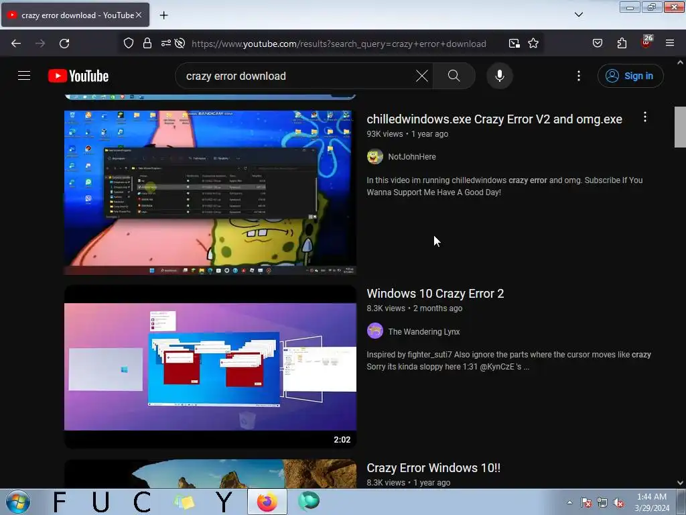Open the Crazy Error Windows 10!! thumbnail
Screen dimensions: 686x515
[210, 474]
